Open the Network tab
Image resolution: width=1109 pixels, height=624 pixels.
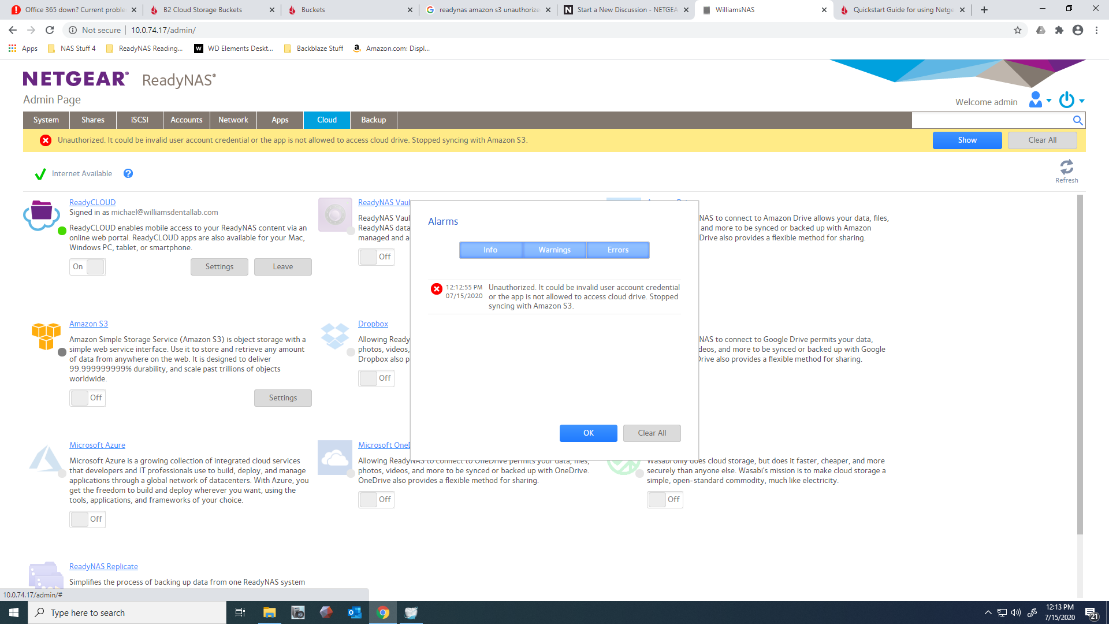point(233,120)
